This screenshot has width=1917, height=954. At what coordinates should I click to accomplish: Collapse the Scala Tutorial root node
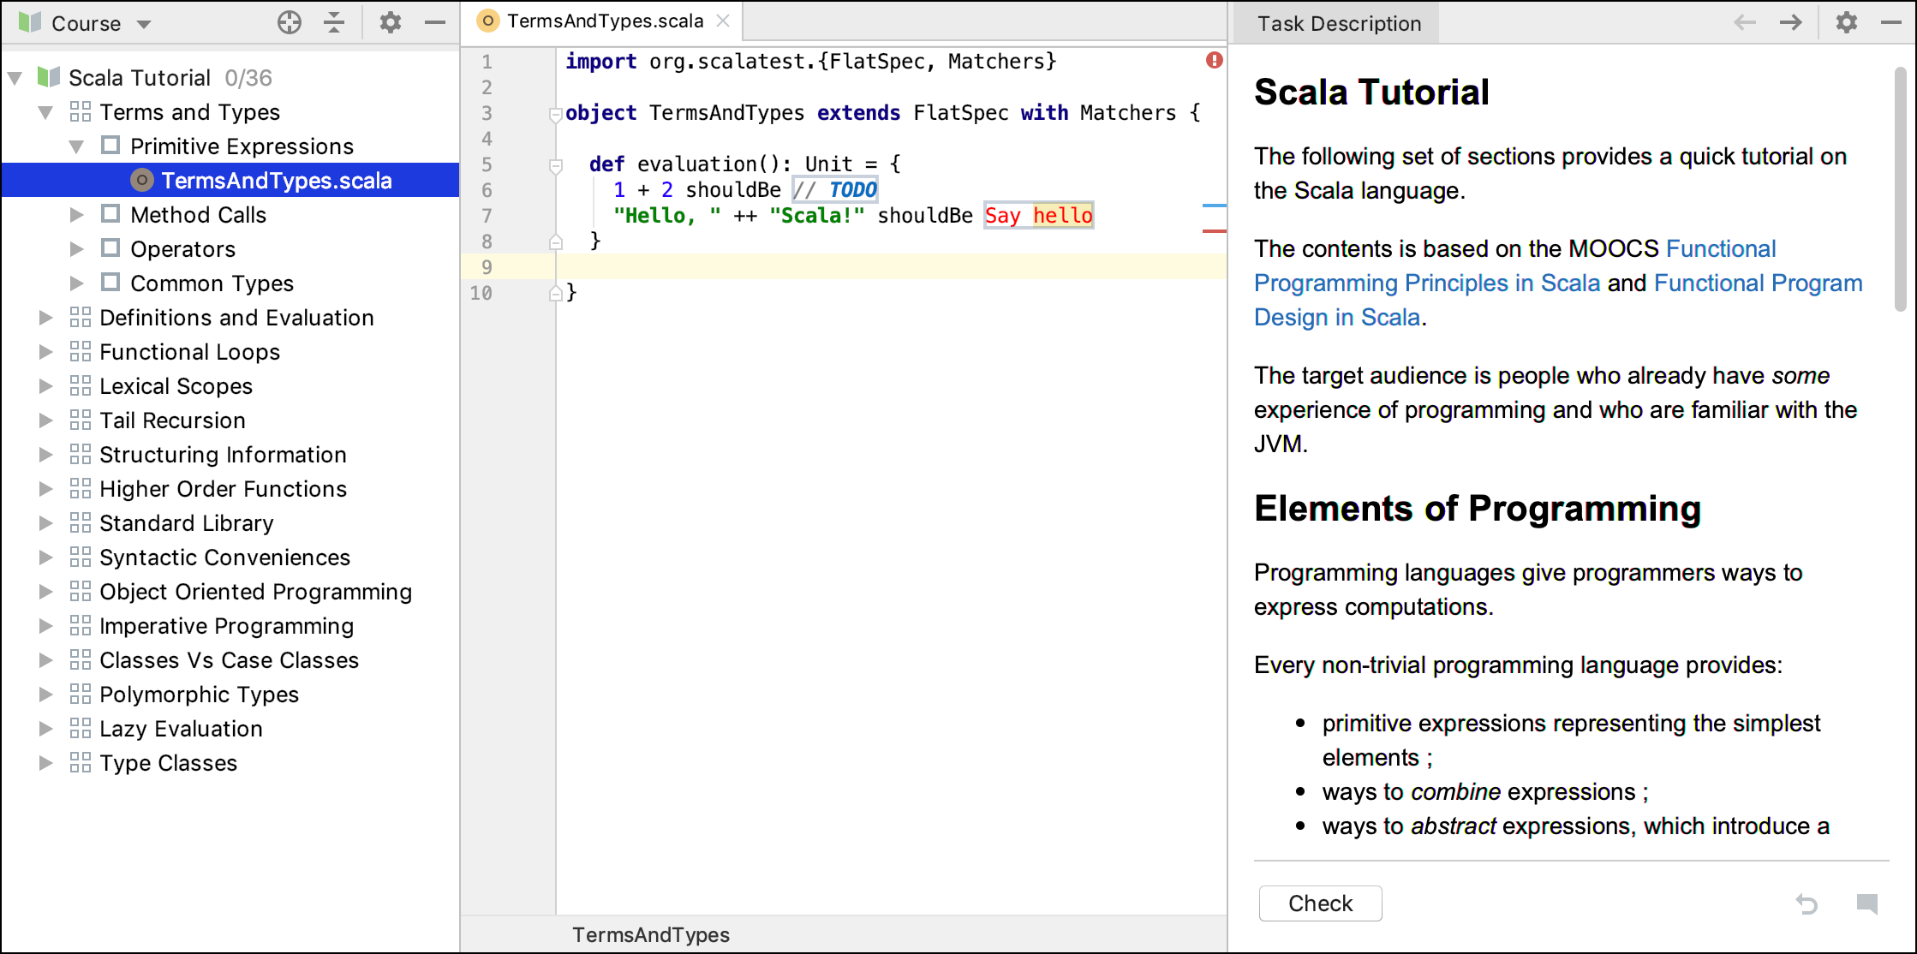click(15, 78)
